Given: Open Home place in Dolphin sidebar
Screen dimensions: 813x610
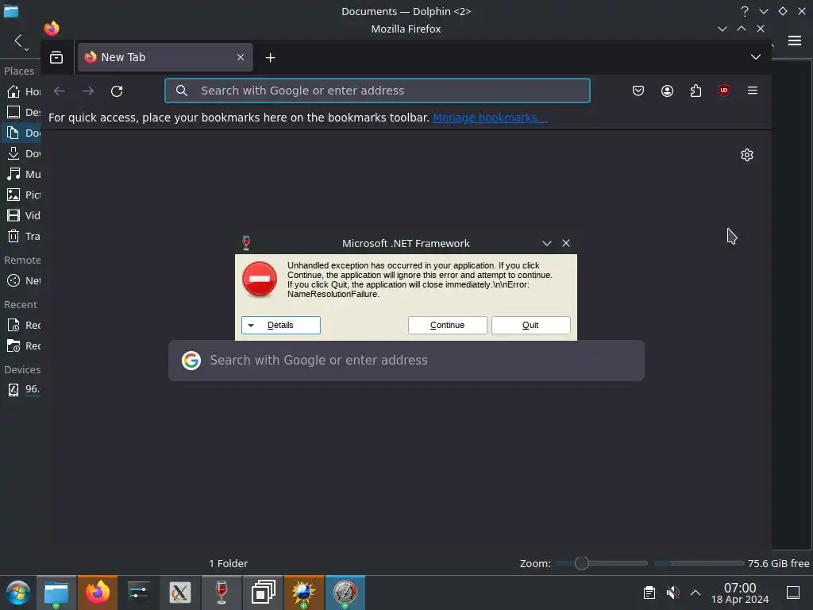Looking at the screenshot, I should [x=23, y=92].
